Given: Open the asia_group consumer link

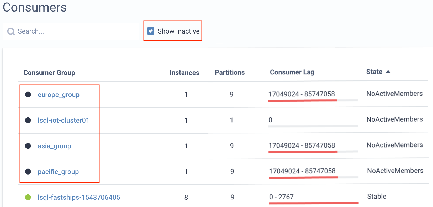Looking at the screenshot, I should (54, 146).
